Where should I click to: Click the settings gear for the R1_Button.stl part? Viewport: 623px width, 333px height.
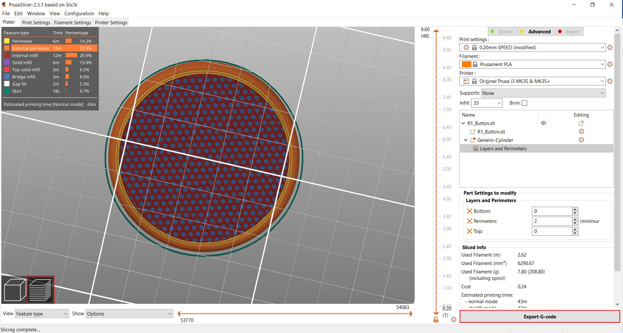pyautogui.click(x=581, y=132)
